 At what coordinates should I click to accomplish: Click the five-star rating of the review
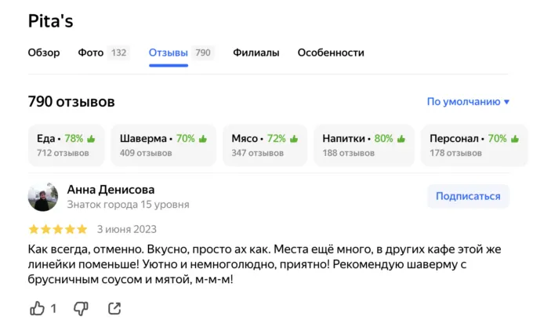point(57,230)
